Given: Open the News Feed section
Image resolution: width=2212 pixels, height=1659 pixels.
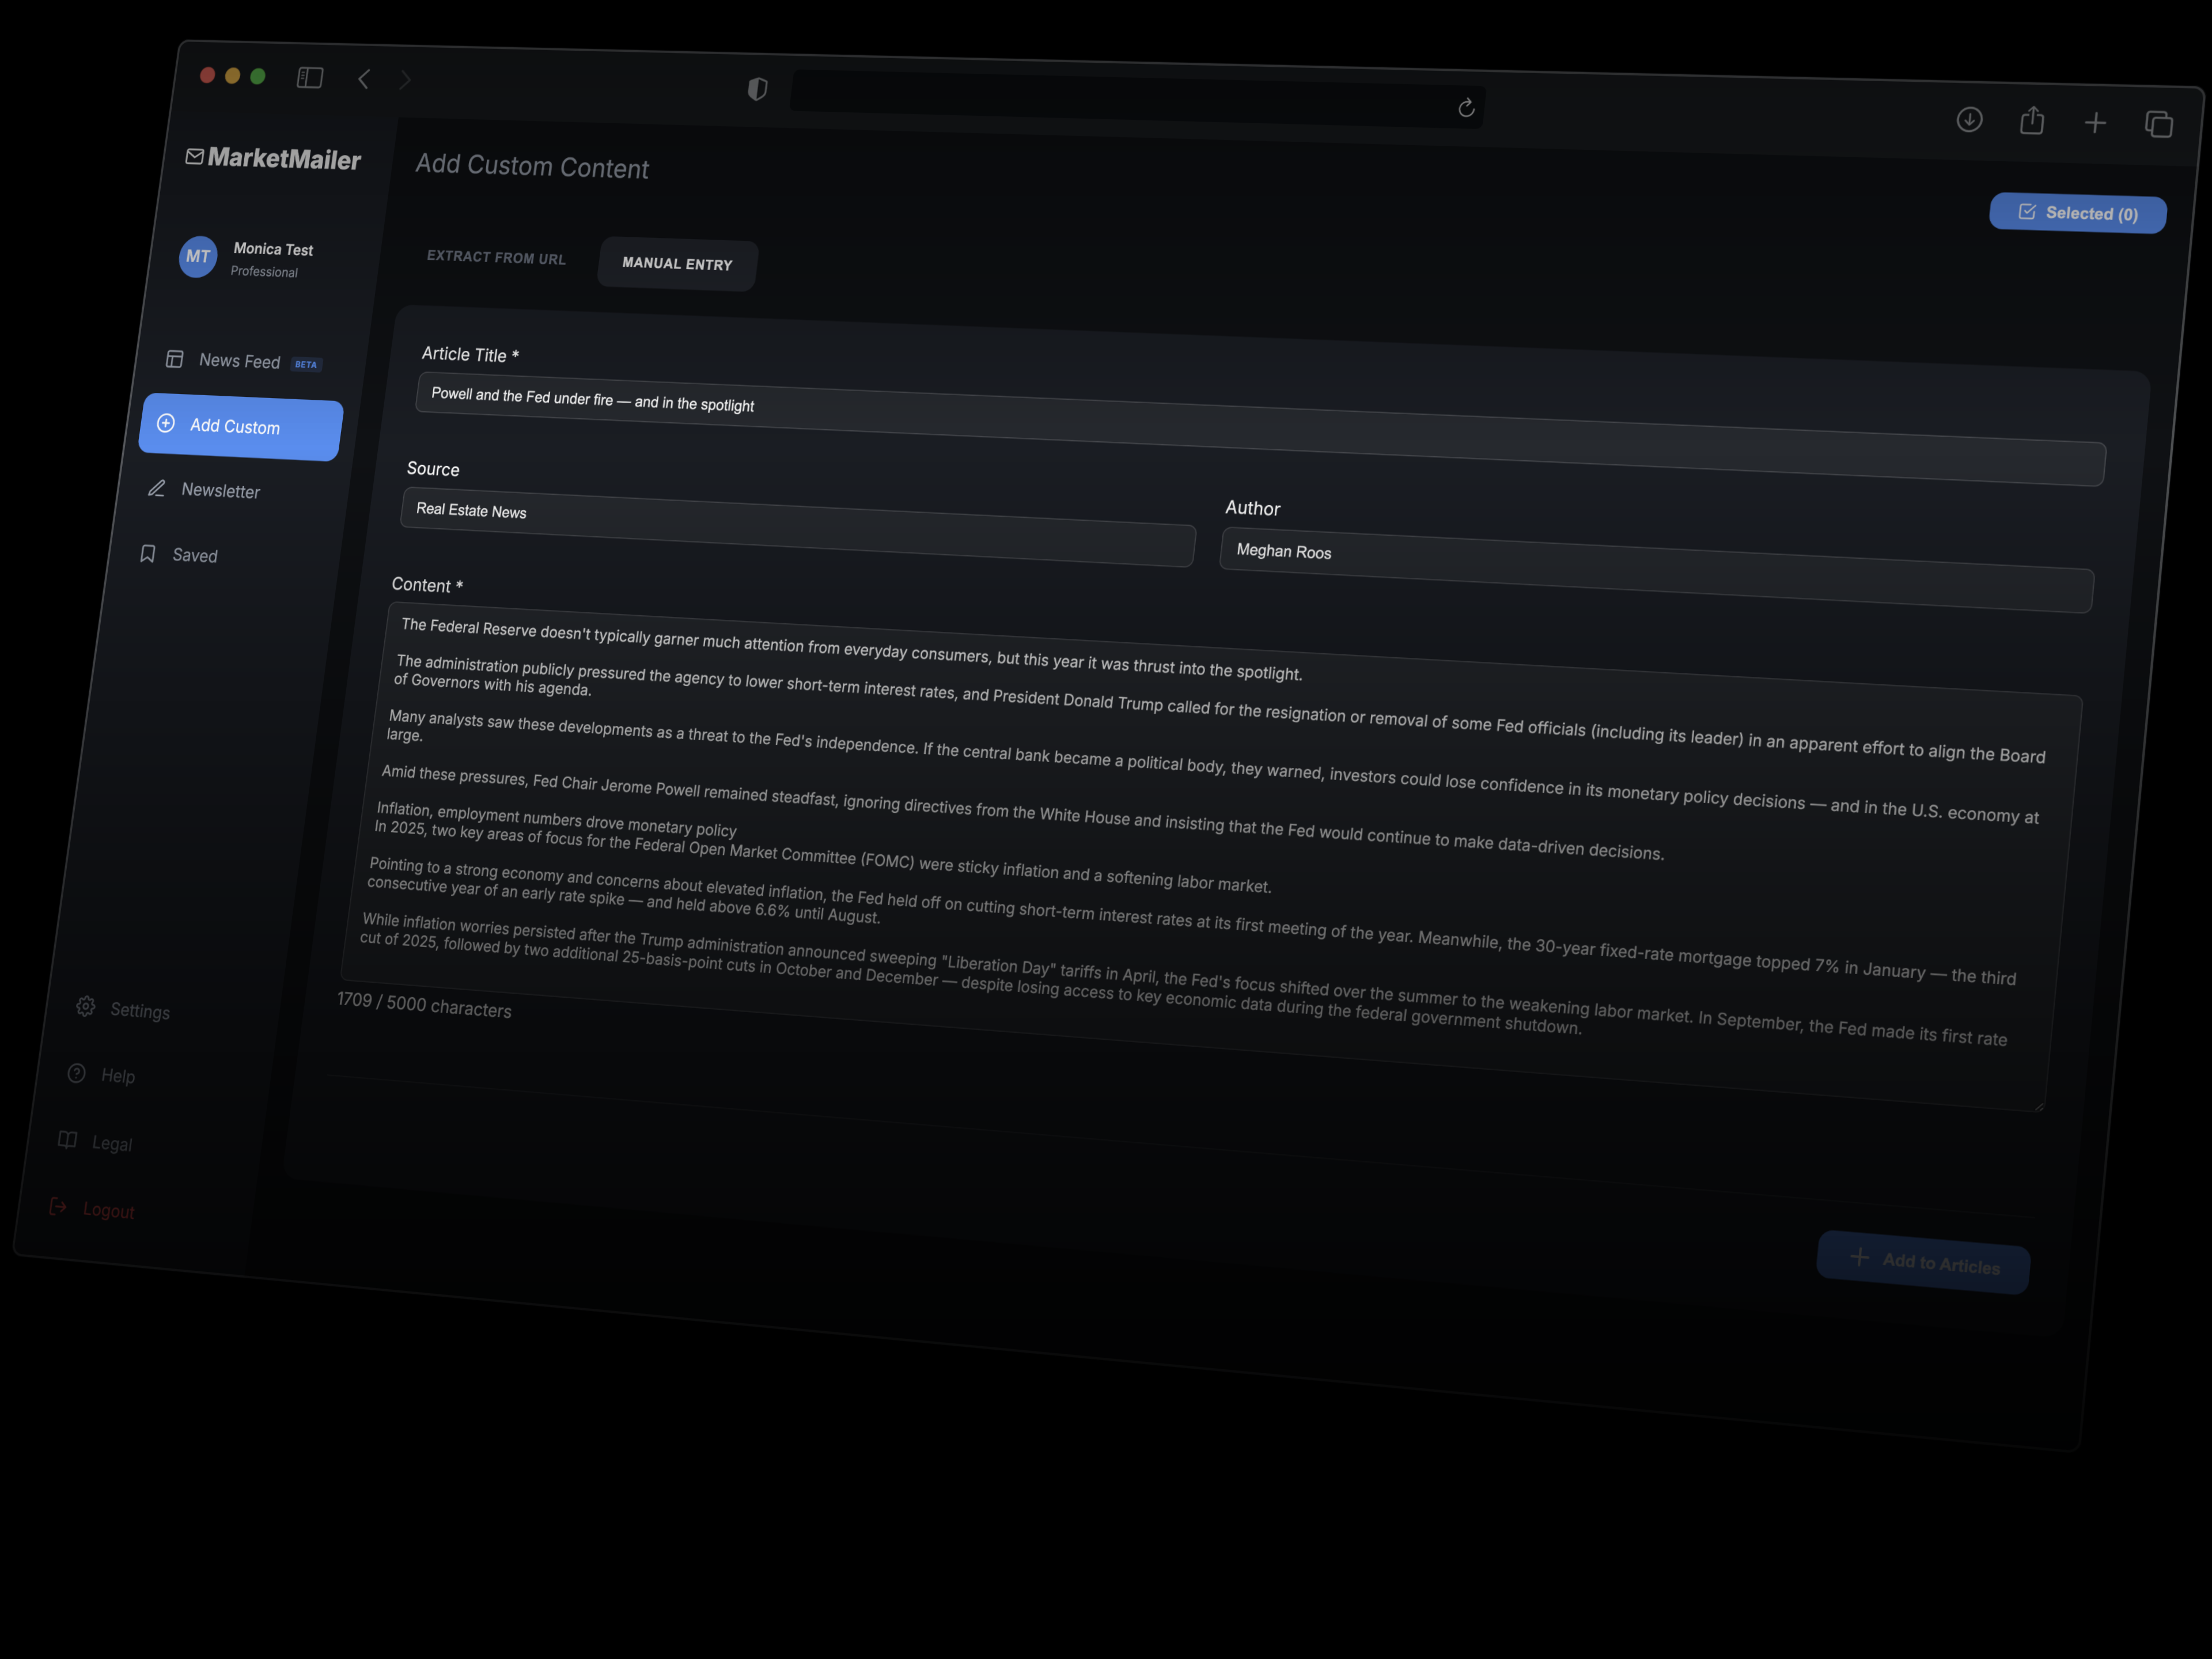Looking at the screenshot, I should 239,360.
